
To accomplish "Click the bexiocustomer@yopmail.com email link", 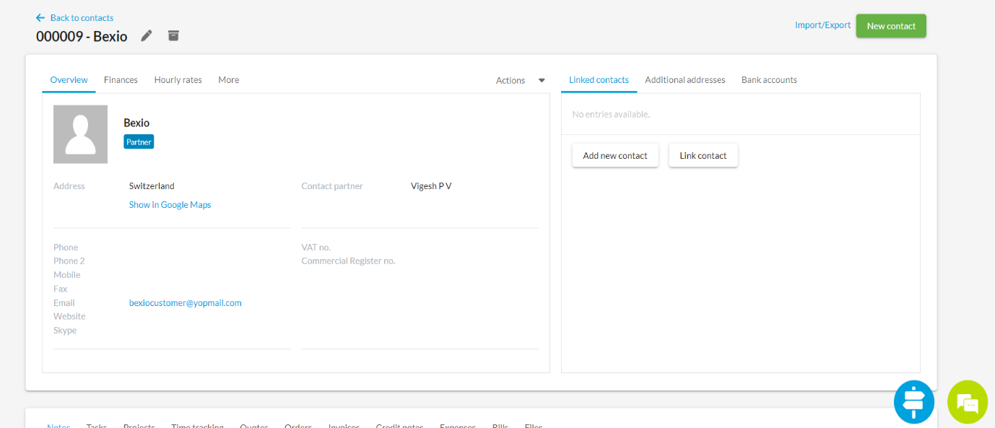I will click(x=186, y=303).
